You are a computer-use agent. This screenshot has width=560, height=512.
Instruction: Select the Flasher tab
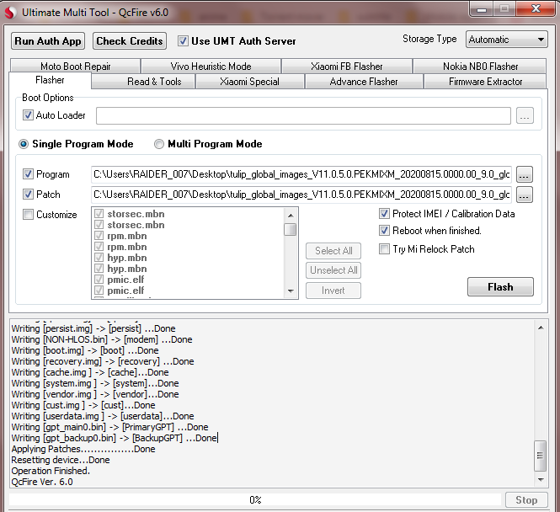50,80
